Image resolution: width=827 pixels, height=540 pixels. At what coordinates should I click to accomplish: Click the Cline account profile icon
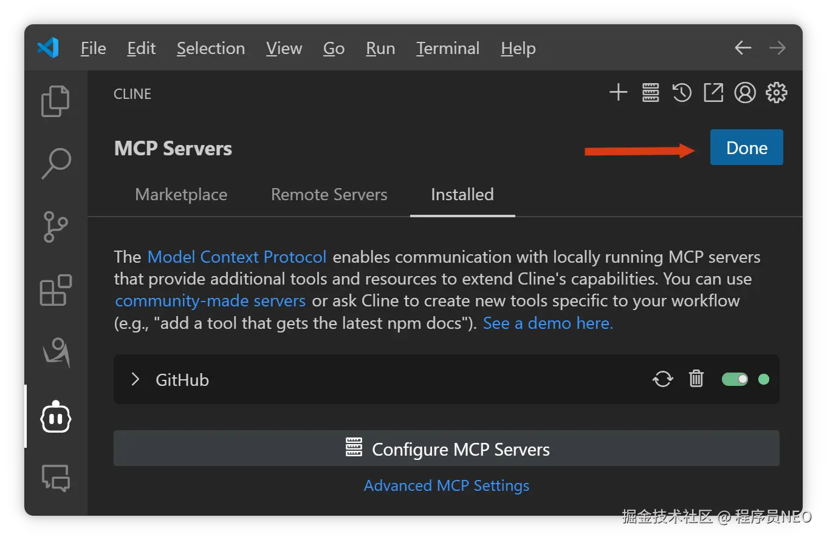(745, 93)
